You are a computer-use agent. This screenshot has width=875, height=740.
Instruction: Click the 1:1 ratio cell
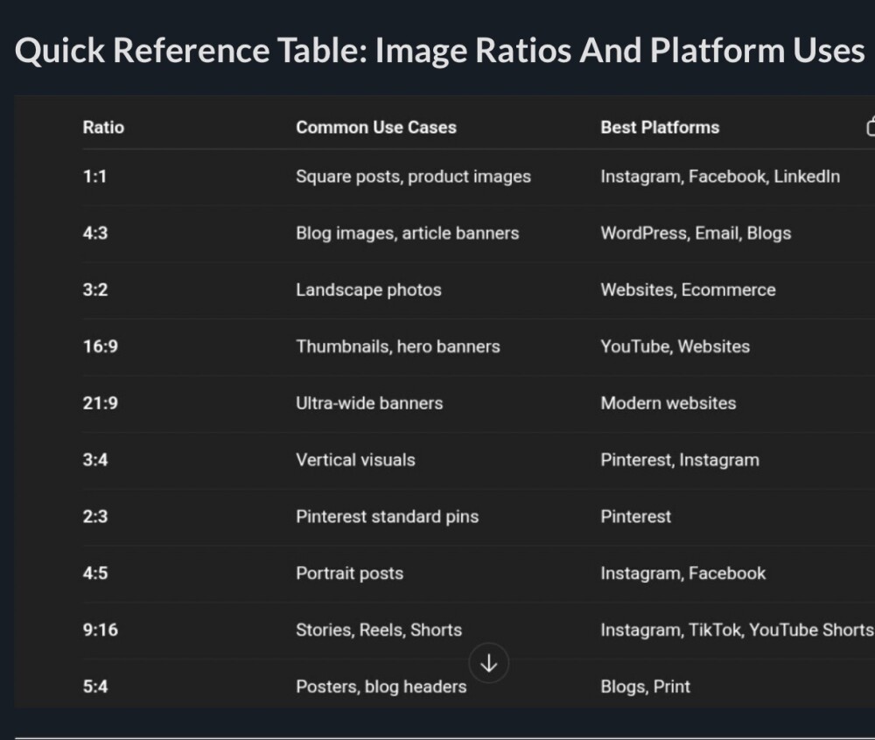[x=94, y=176]
